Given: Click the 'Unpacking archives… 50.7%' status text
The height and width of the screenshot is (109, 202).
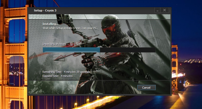Looking at the screenshot, I should [x=60, y=44].
